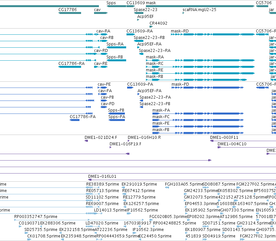Select EST RP003352747.5prime

36,217
